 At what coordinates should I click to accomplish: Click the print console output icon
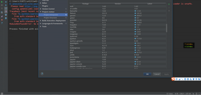tap(6, 15)
